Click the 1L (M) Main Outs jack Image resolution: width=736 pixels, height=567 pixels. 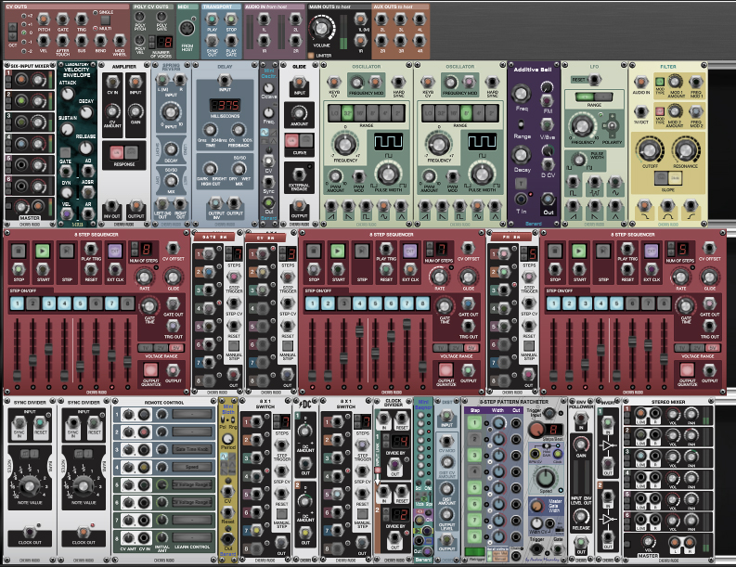[x=360, y=19]
